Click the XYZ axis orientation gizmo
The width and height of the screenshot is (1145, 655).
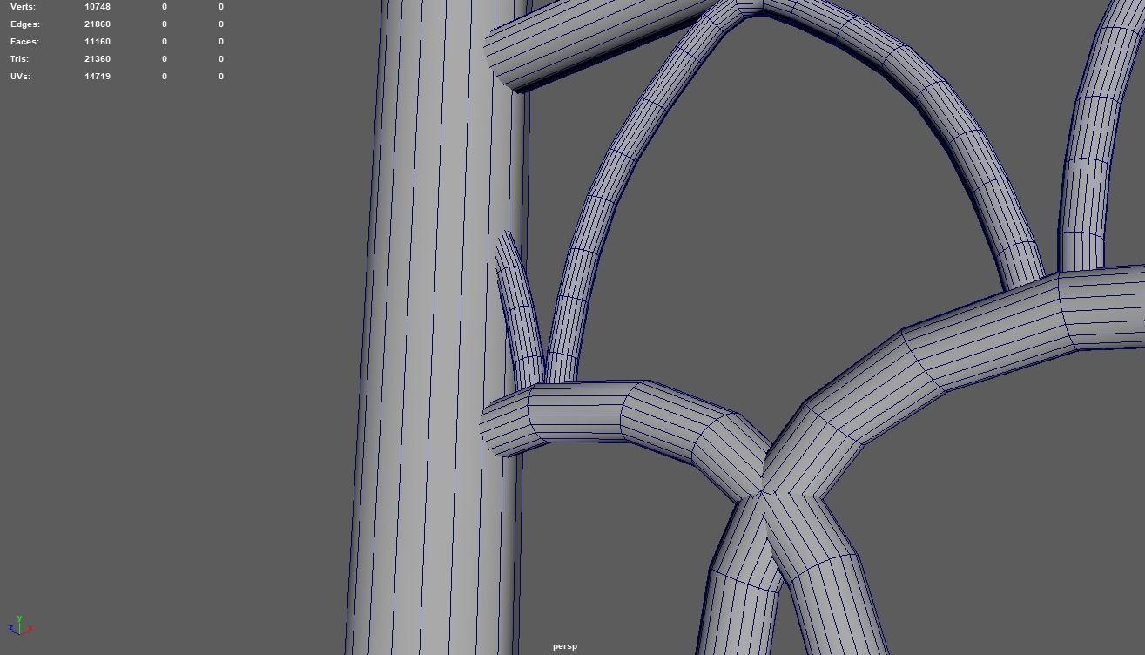coord(20,625)
